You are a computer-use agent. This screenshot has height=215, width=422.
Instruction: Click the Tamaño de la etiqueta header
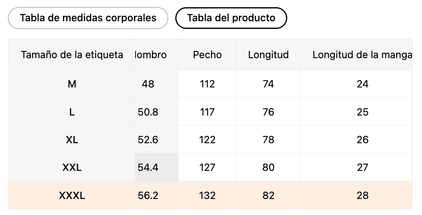pos(72,55)
